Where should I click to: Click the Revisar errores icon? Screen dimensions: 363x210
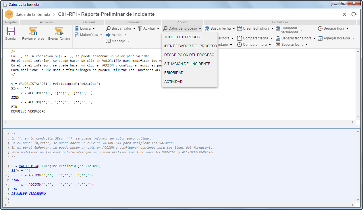pyautogui.click(x=33, y=31)
